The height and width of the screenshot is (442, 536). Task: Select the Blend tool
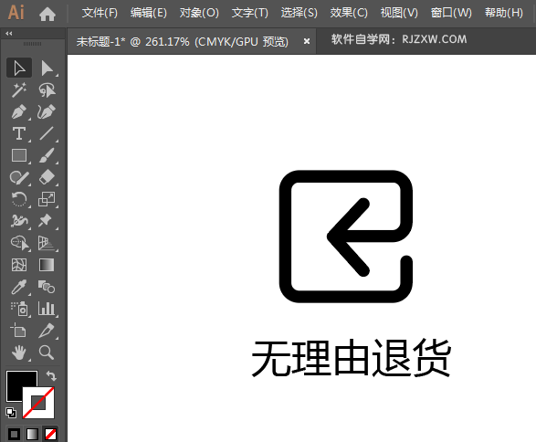(47, 287)
